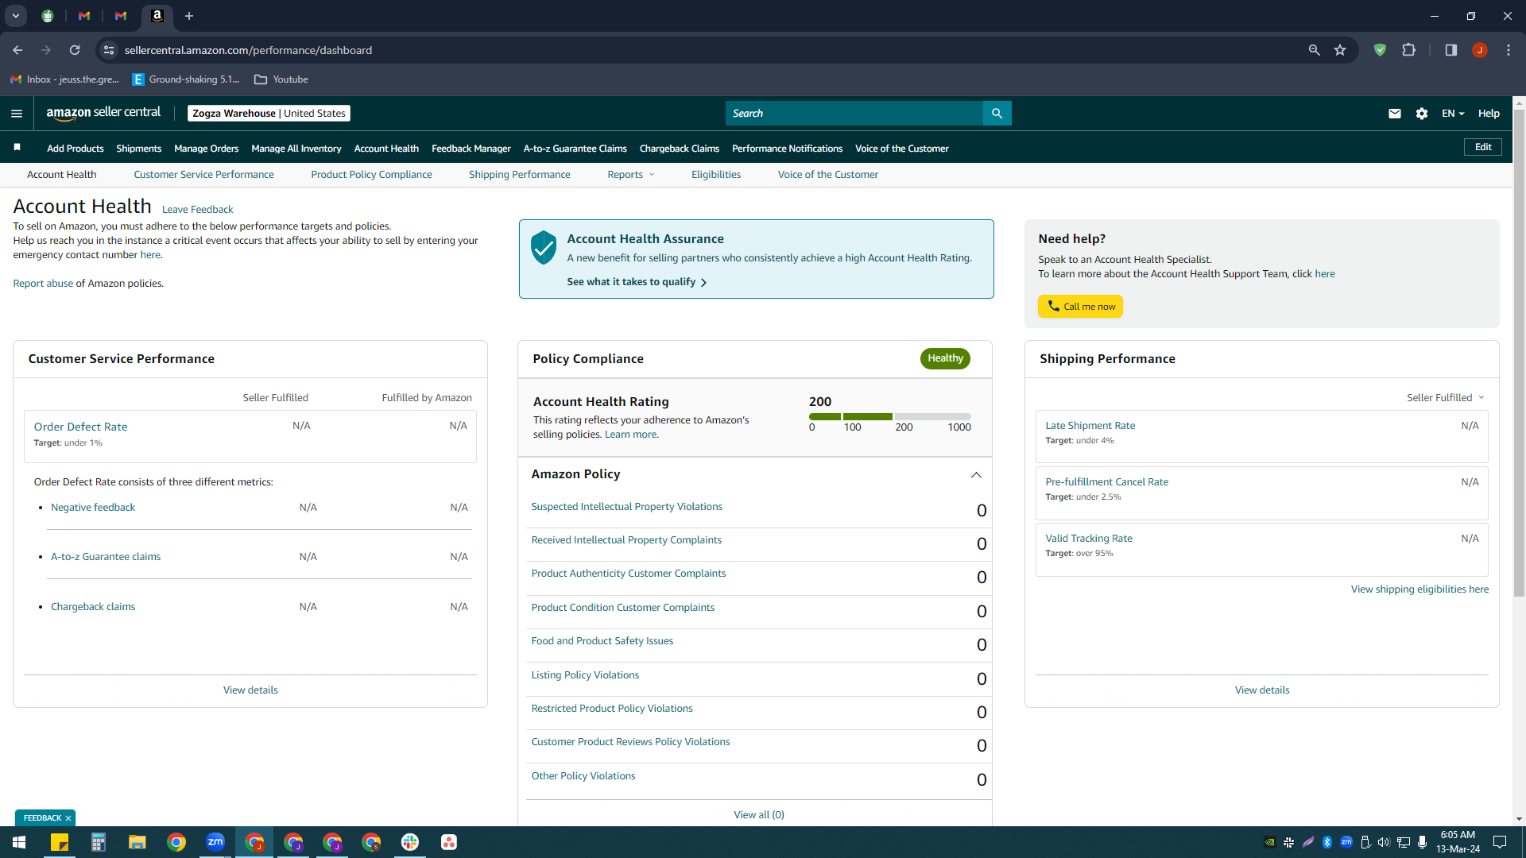
Task: Click the Call me now button
Action: [x=1080, y=307]
